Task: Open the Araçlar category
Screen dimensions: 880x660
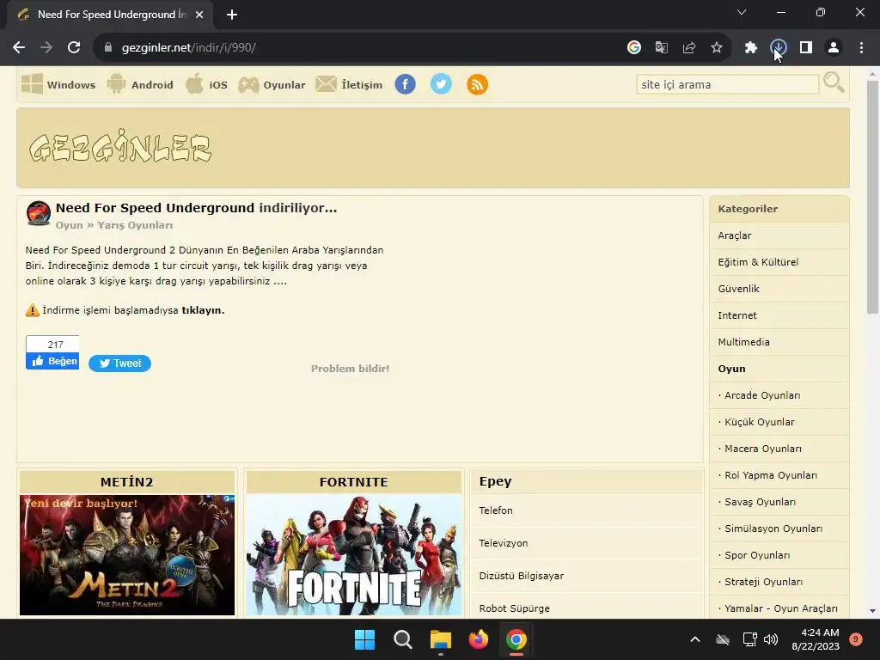Action: point(779,235)
